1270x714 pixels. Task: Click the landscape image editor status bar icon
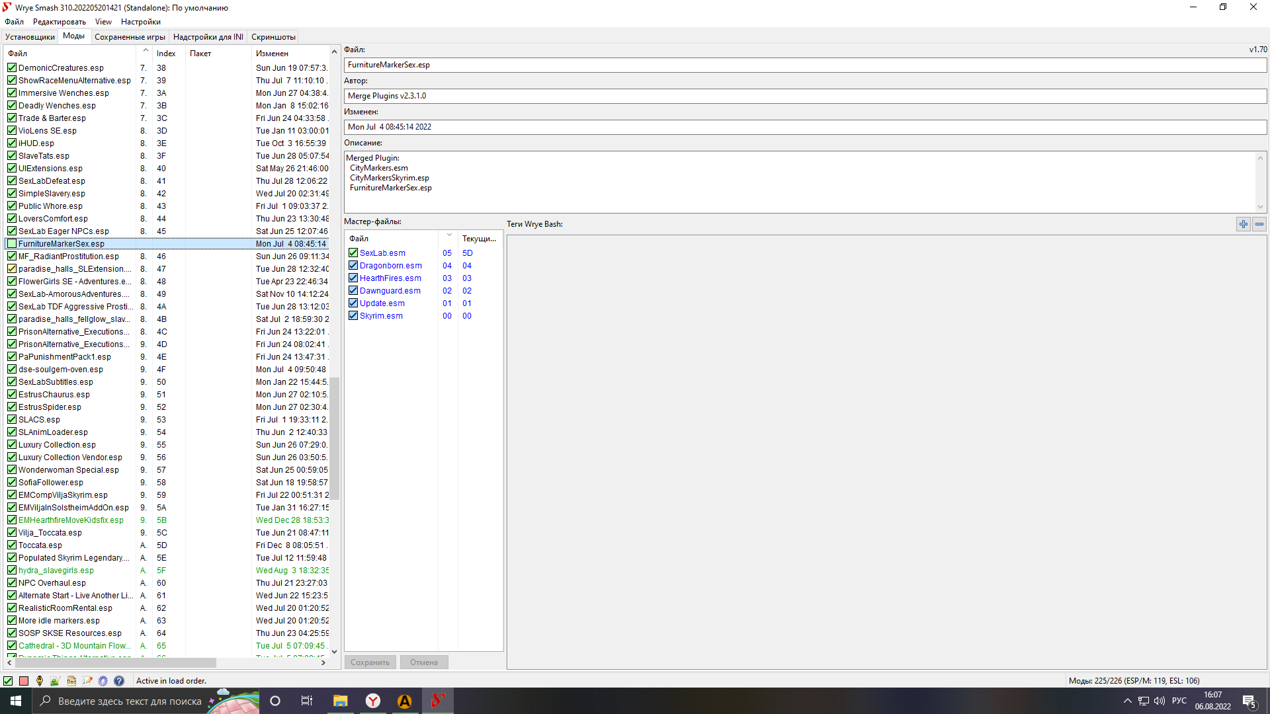click(56, 681)
